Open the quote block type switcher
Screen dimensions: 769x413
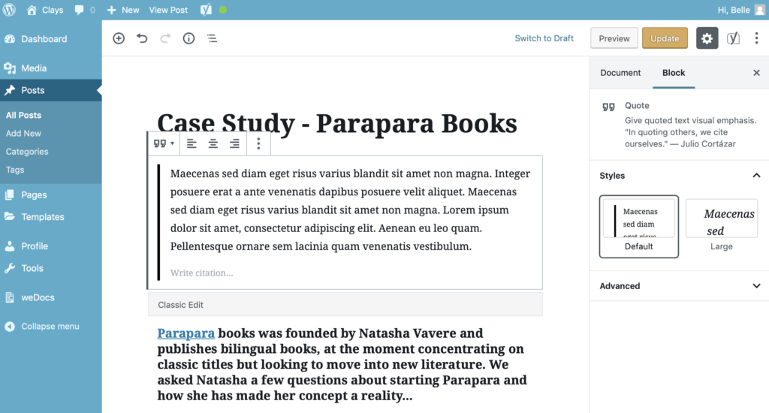tap(164, 143)
